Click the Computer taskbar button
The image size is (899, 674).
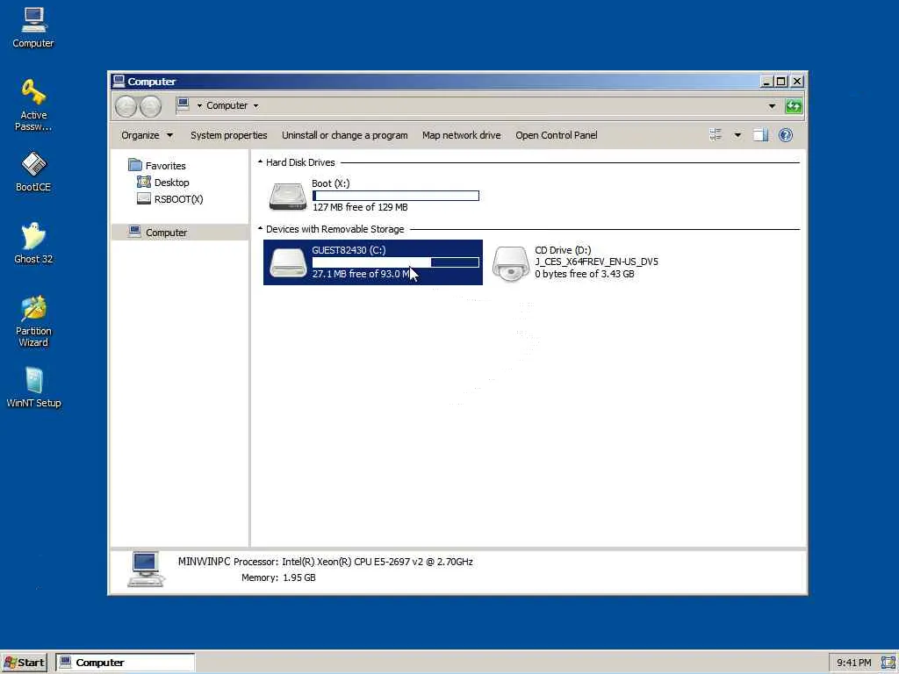126,663
